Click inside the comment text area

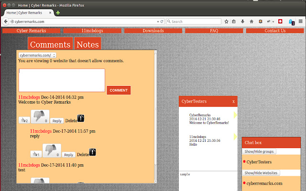62,80
